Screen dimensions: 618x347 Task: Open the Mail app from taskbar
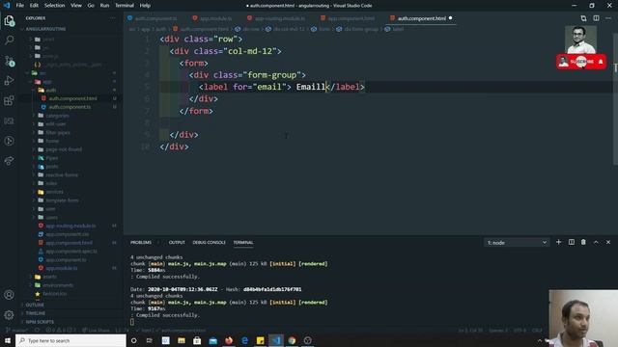coord(212,340)
